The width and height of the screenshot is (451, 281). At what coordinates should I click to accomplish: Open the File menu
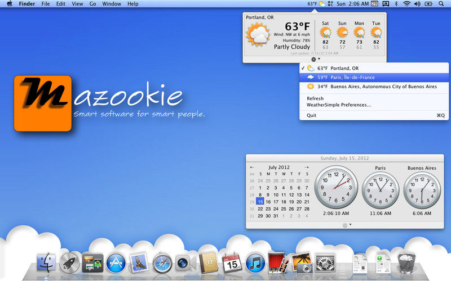pyautogui.click(x=46, y=4)
